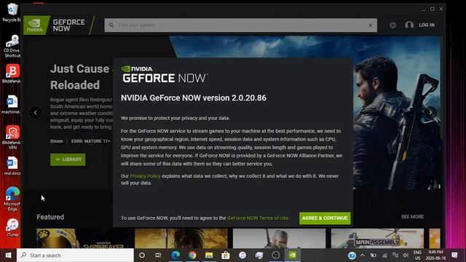Click 'ESRB: MATURE 17+' rating text
This screenshot has height=262, width=466.
tap(90, 141)
